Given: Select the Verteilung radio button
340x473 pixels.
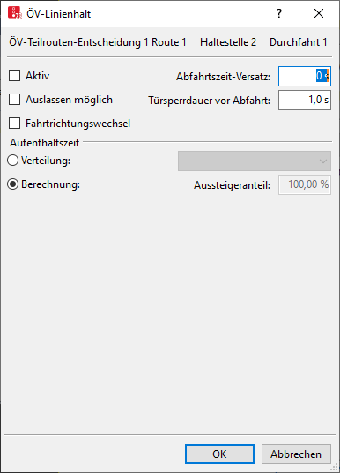Looking at the screenshot, I should (12, 161).
